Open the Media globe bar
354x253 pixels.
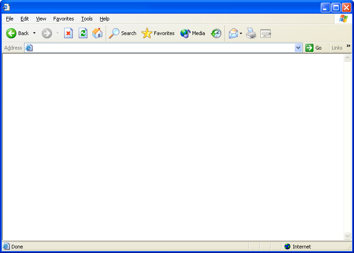(192, 33)
